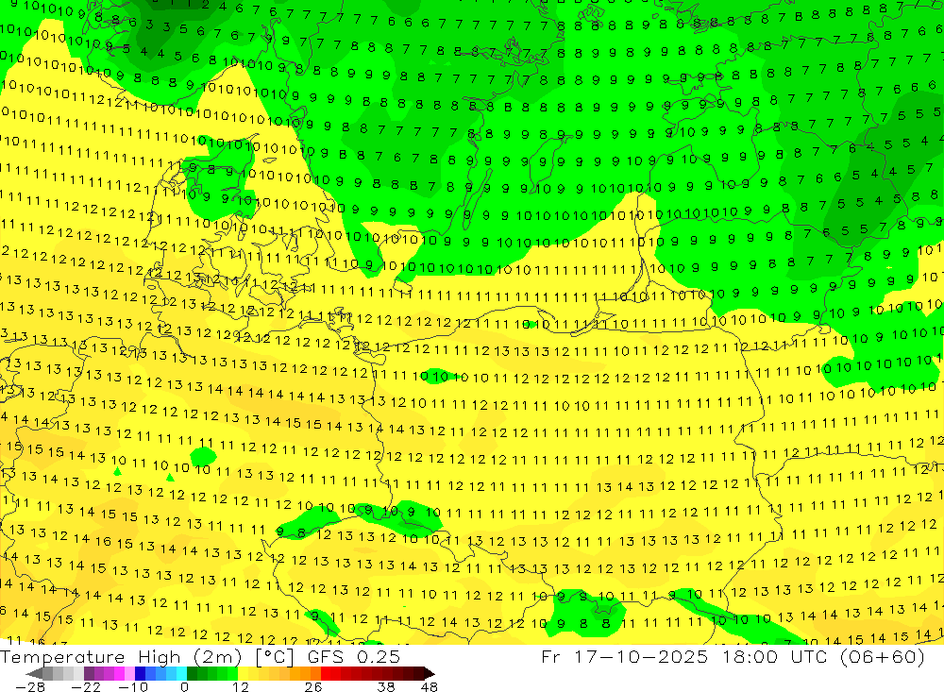Click the '-22' legend scale label
Image resolution: width=944 pixels, height=692 pixels.
pos(86,686)
